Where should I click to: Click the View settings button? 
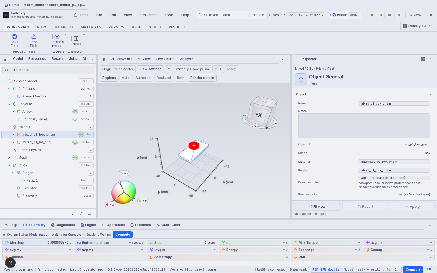[150, 69]
